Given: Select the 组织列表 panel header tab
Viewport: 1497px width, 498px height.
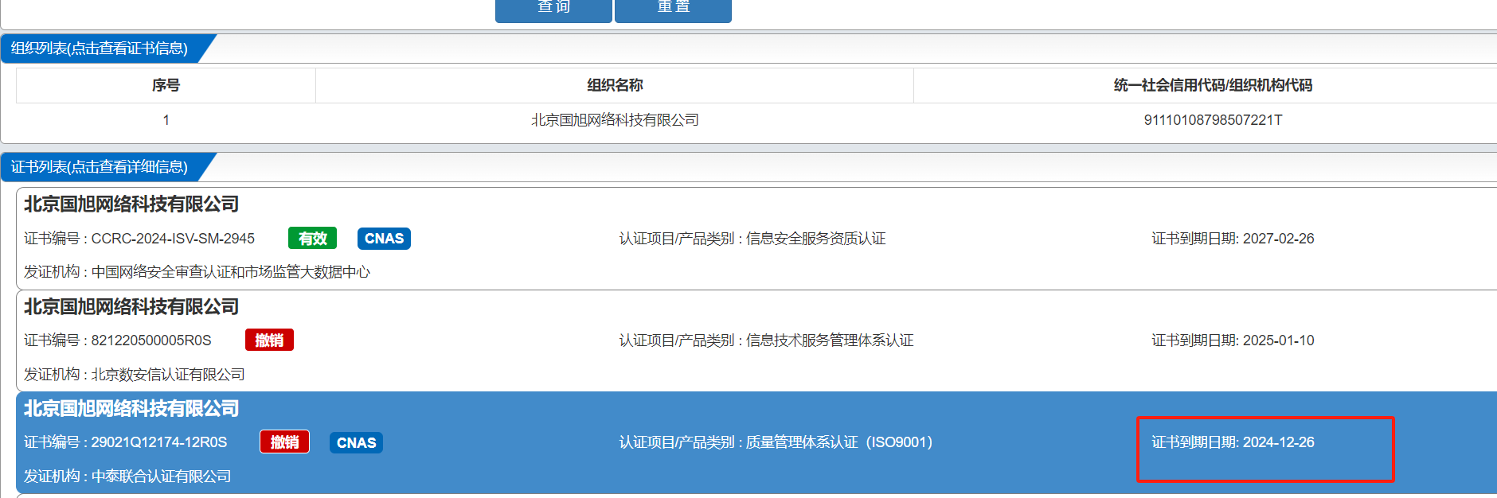Looking at the screenshot, I should (x=100, y=49).
